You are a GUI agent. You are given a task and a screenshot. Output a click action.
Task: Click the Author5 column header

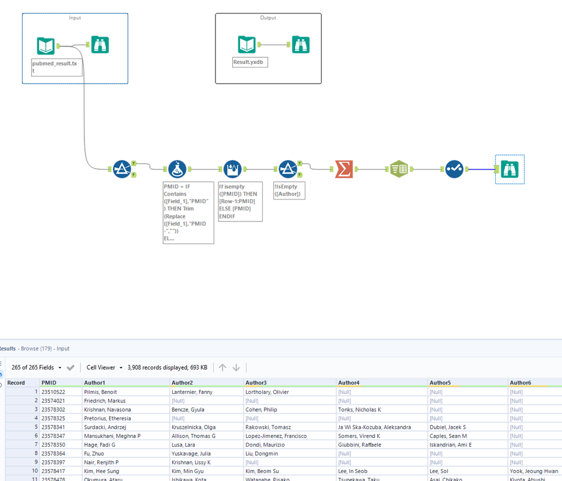point(467,383)
